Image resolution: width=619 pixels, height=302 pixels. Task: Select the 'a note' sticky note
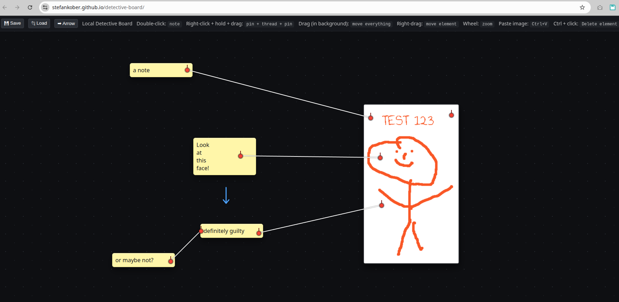coord(161,70)
